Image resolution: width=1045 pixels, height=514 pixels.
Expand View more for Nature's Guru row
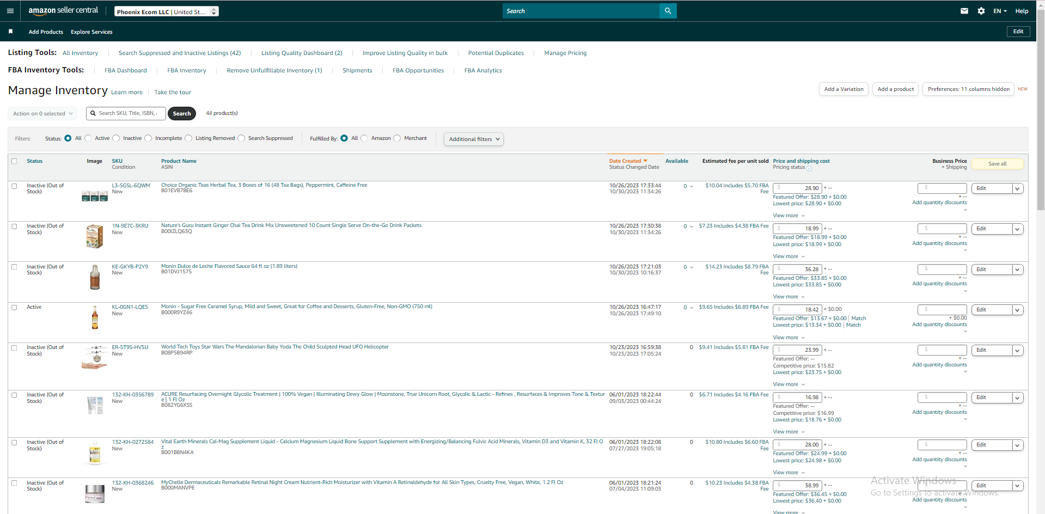pos(789,256)
